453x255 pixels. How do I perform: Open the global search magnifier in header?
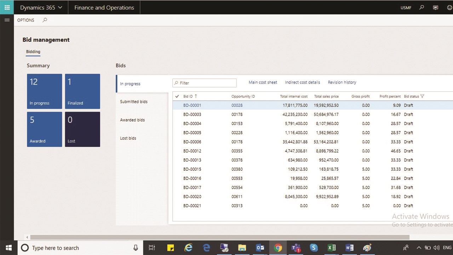(422, 7)
